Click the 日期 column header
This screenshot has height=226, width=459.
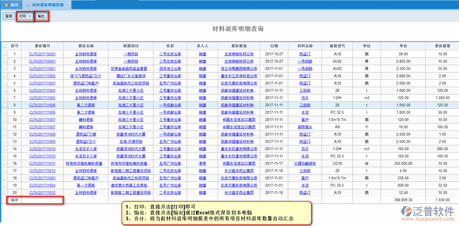point(274,46)
